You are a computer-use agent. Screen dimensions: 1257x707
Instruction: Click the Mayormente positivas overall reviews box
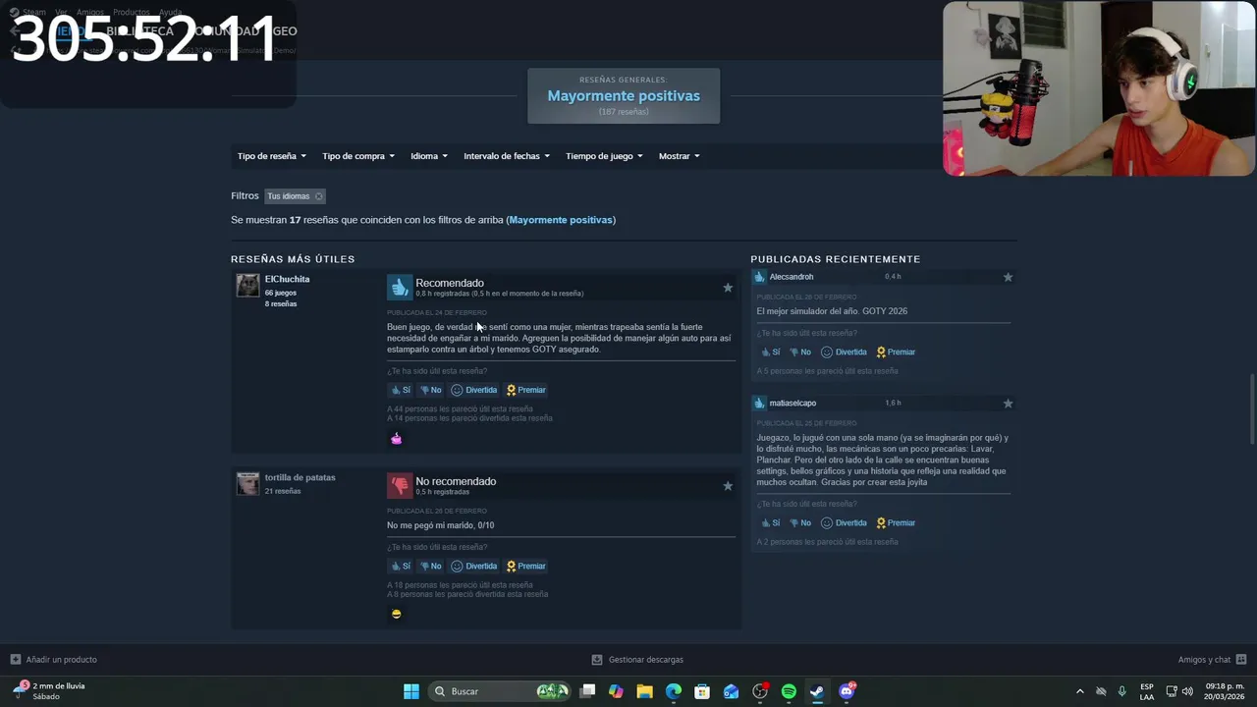(x=624, y=96)
